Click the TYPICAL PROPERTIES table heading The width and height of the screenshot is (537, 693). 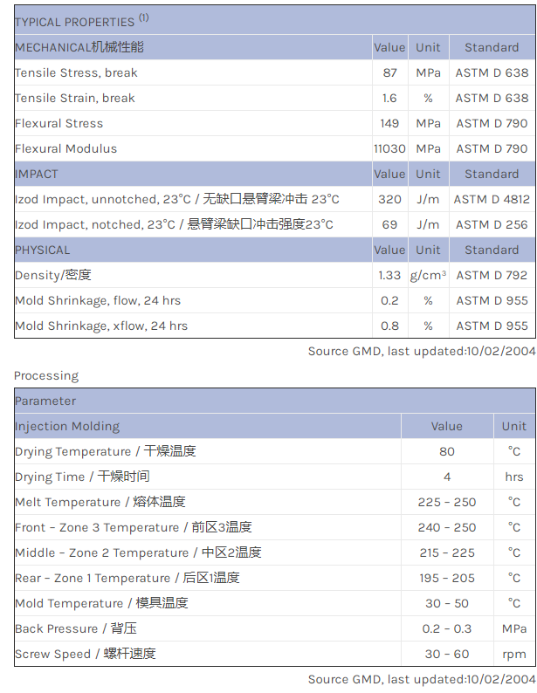(x=74, y=22)
